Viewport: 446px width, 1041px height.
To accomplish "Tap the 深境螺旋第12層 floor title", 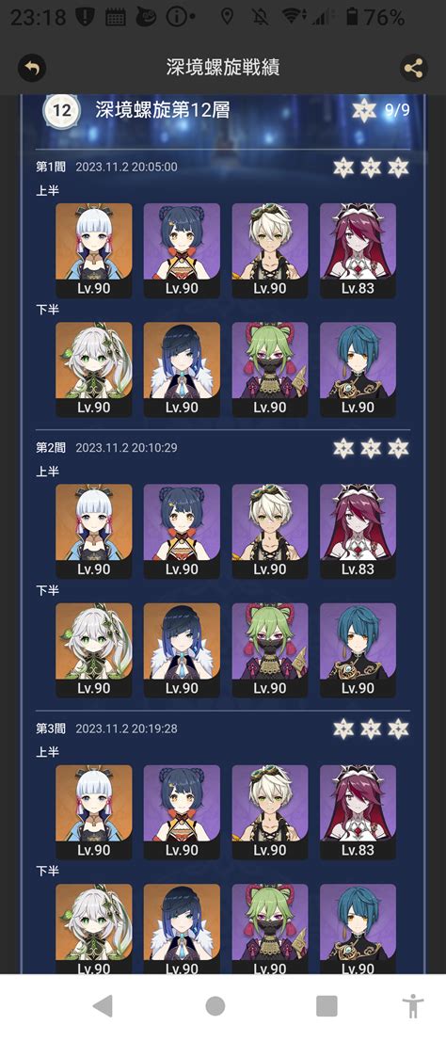I will coord(163,110).
